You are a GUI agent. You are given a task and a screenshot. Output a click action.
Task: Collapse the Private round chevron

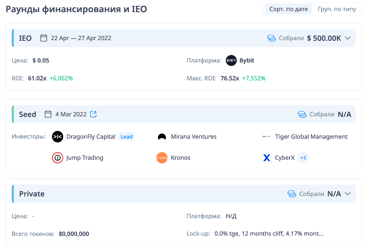[347, 194]
